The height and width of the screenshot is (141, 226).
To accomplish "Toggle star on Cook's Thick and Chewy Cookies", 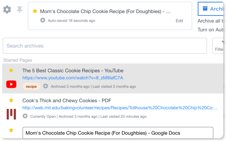I will click(11, 100).
